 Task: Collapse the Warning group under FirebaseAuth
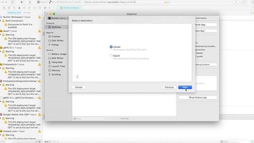(x=1, y=68)
